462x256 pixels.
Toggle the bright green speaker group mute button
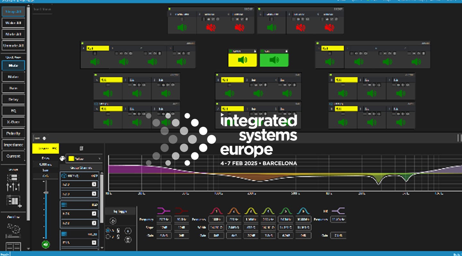[x=274, y=60]
